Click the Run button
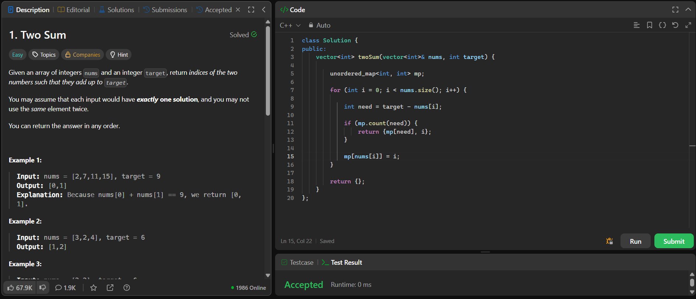The width and height of the screenshot is (696, 299). pyautogui.click(x=635, y=241)
